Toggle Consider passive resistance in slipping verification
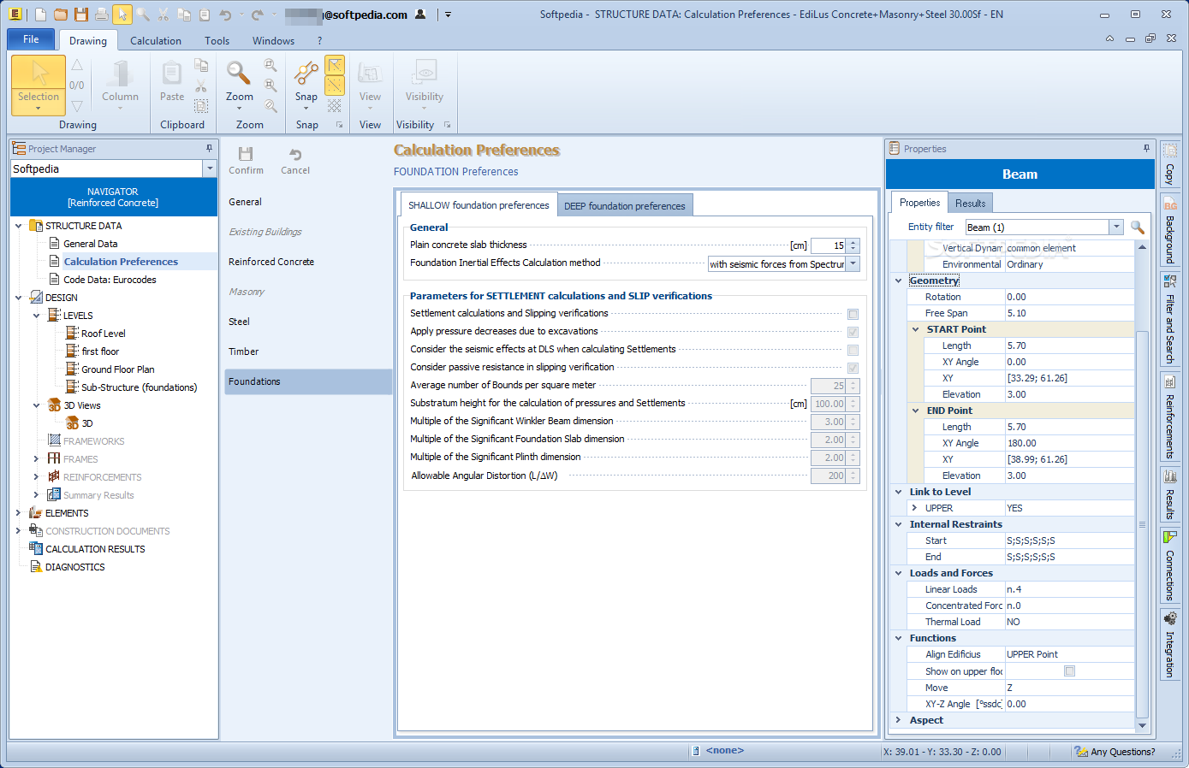This screenshot has width=1189, height=768. [853, 368]
